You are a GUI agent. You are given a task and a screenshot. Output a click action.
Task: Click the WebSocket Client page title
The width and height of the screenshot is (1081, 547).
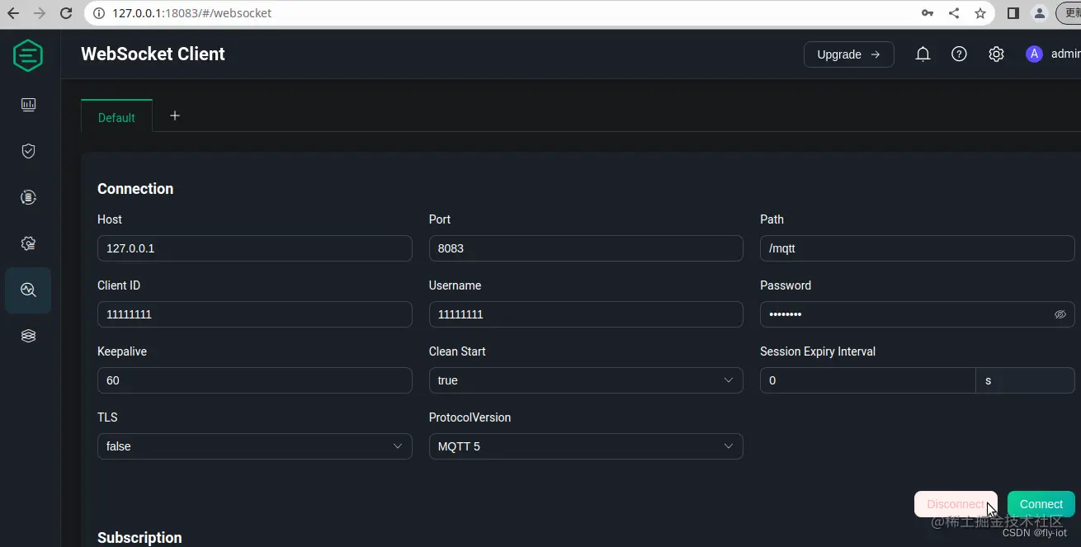point(153,54)
